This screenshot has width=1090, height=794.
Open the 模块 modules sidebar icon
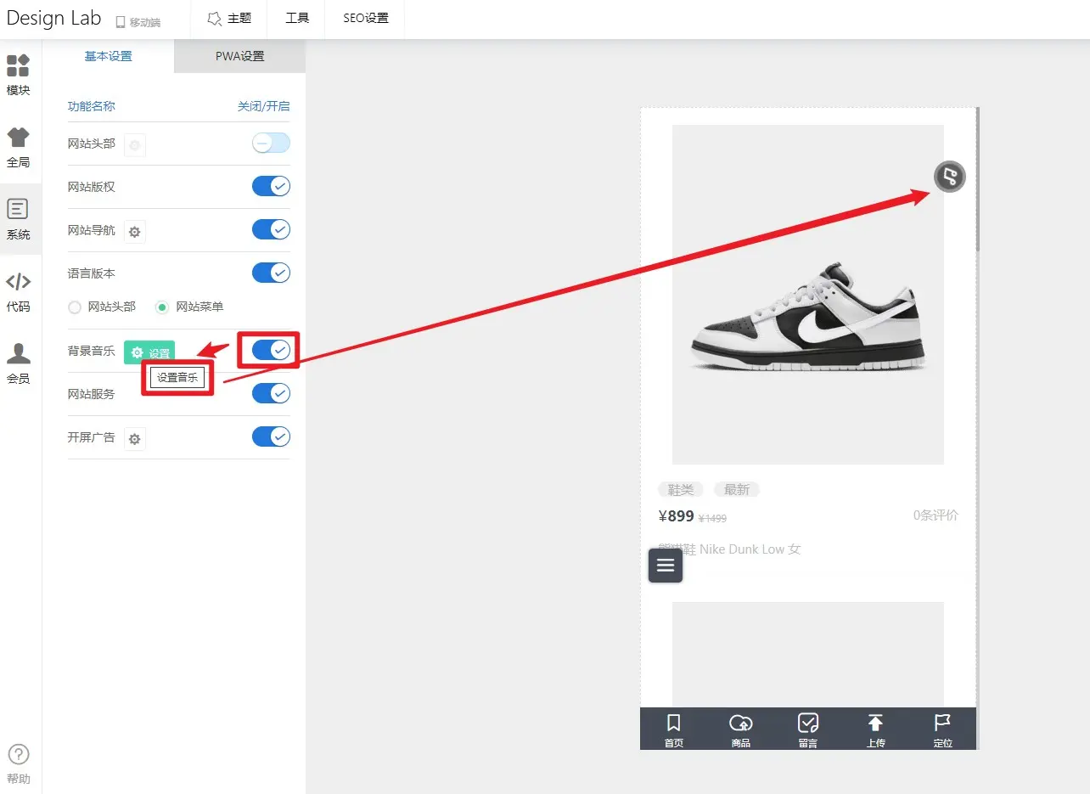pos(19,75)
